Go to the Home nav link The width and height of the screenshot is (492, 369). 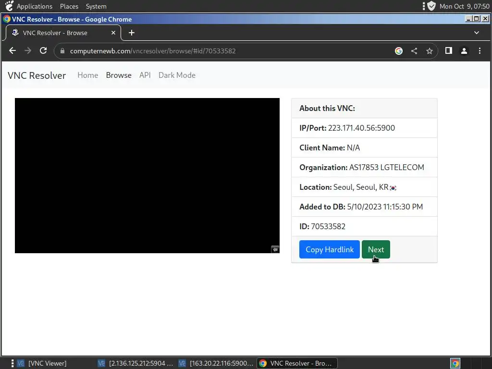(88, 75)
